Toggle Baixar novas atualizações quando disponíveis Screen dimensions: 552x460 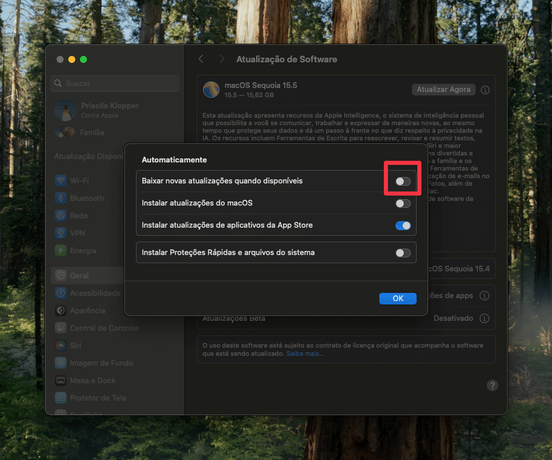[403, 181]
